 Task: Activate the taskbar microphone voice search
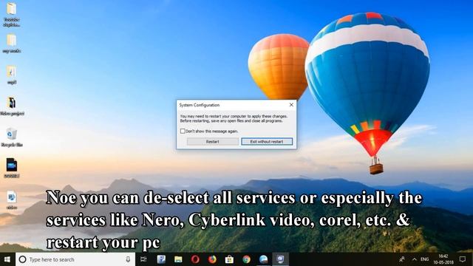click(128, 259)
